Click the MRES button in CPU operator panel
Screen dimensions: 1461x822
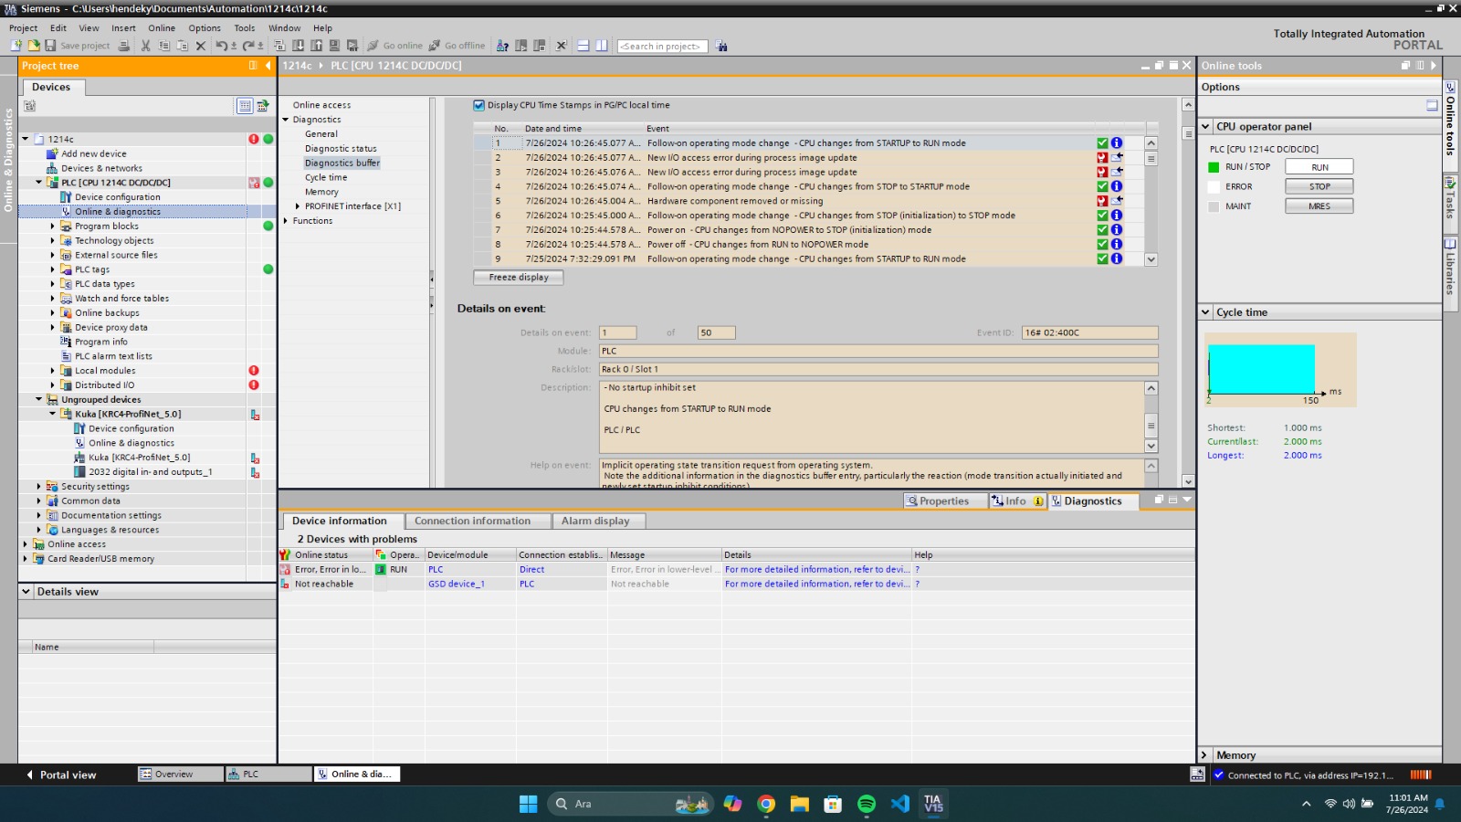click(x=1319, y=206)
